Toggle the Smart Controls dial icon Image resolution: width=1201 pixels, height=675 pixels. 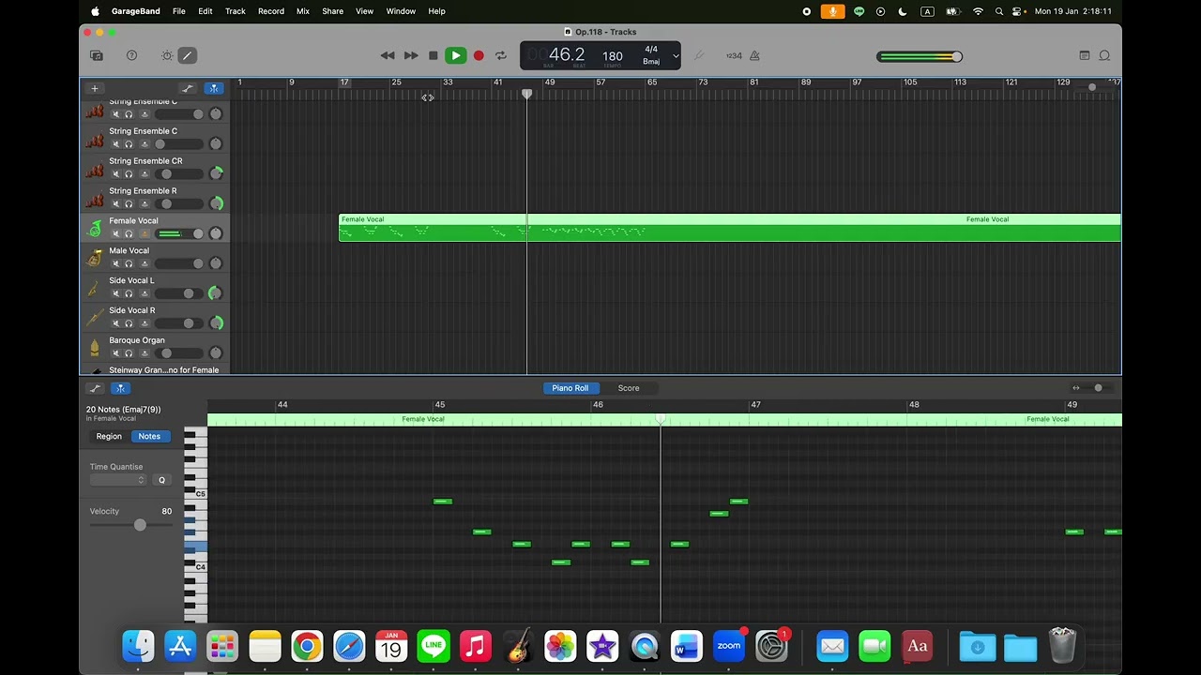pos(167,55)
